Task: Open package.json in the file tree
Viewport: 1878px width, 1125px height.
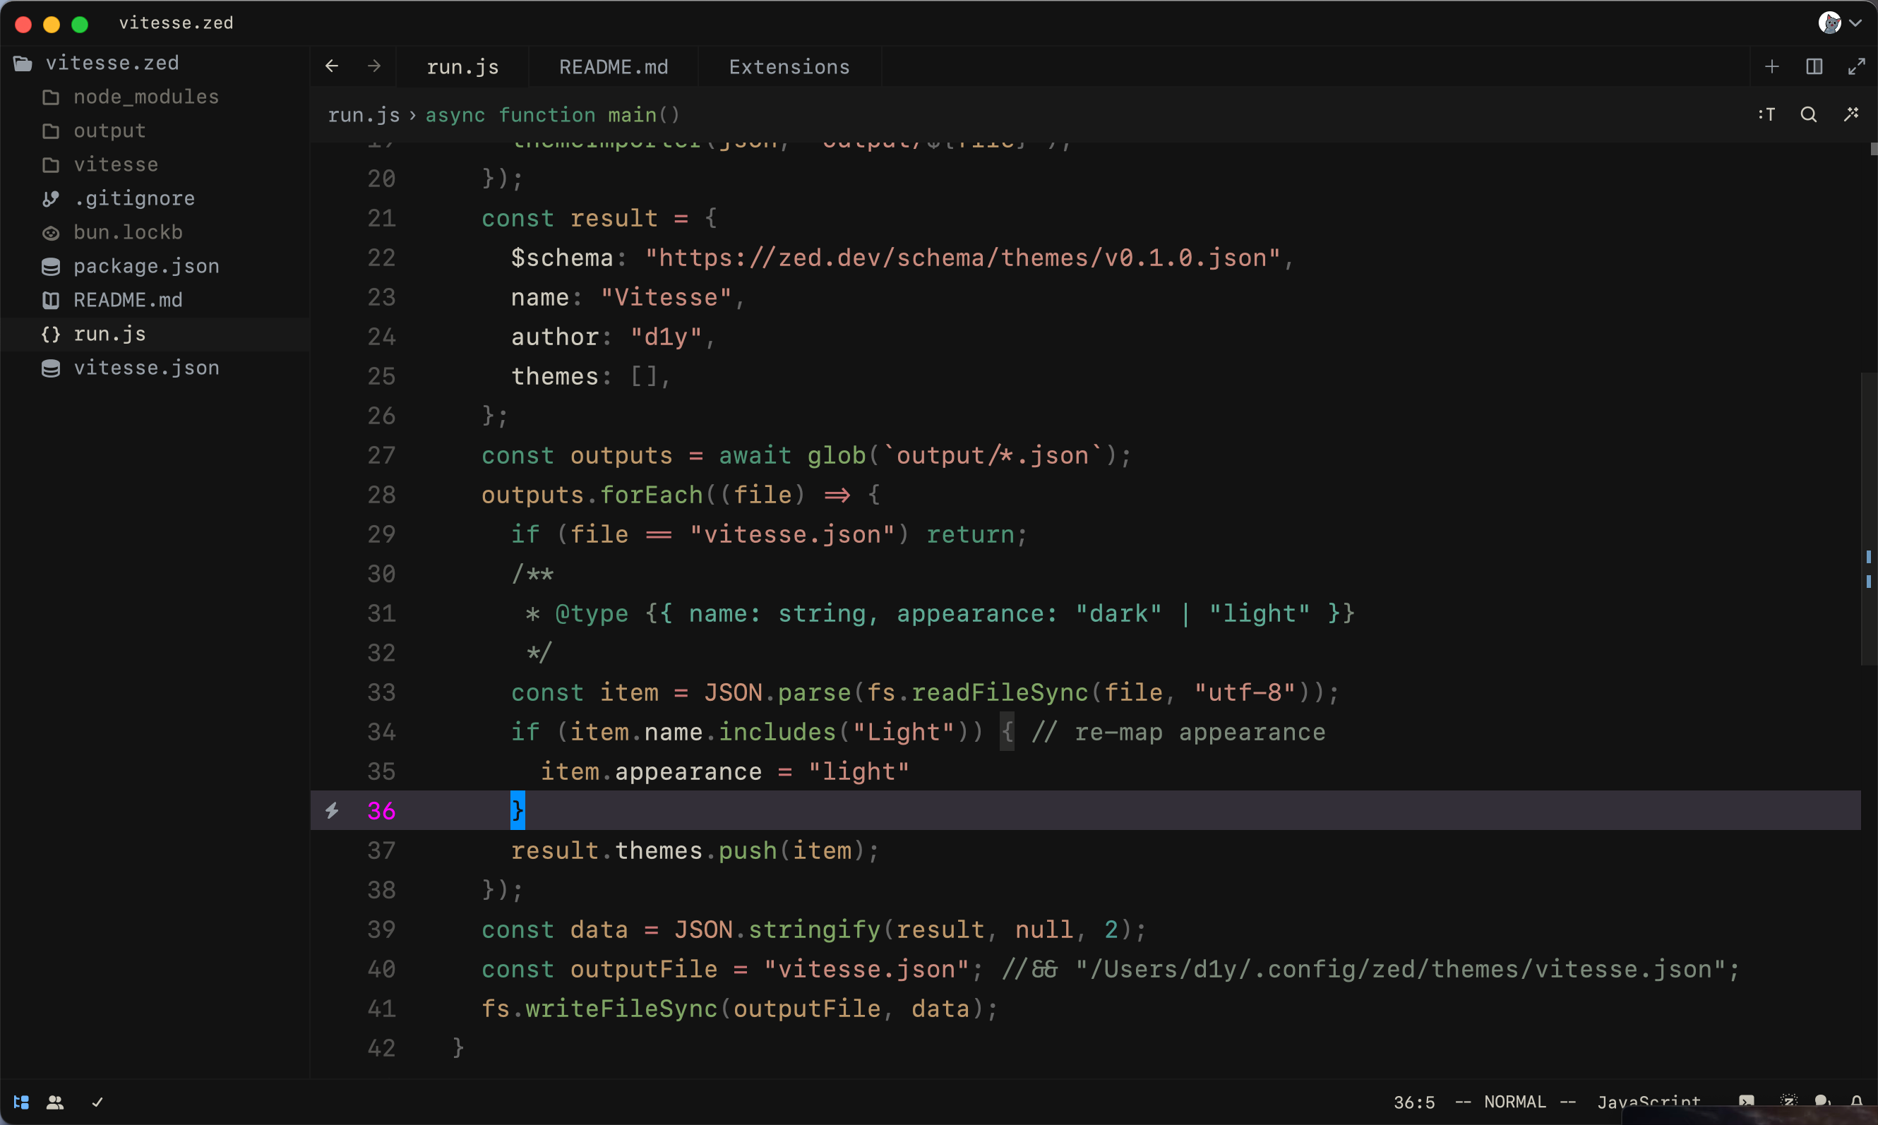Action: (x=155, y=265)
